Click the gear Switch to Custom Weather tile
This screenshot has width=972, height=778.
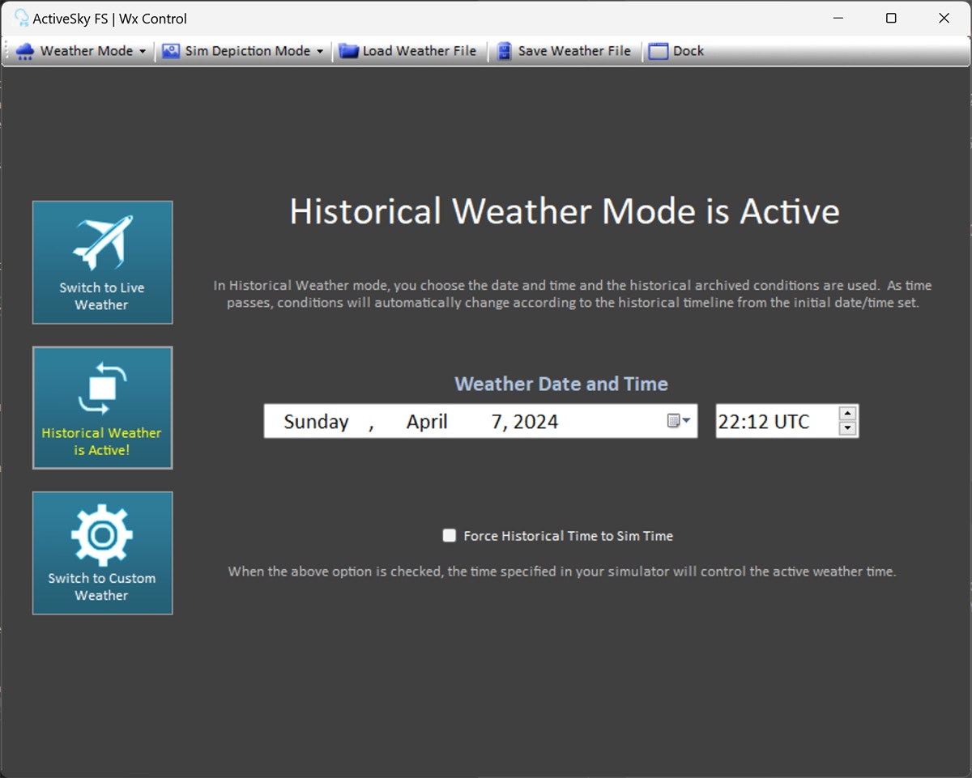[x=102, y=553]
